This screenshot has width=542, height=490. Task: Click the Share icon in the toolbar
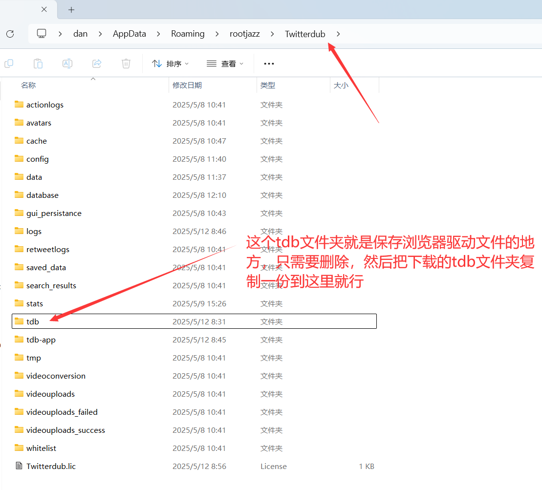point(97,64)
